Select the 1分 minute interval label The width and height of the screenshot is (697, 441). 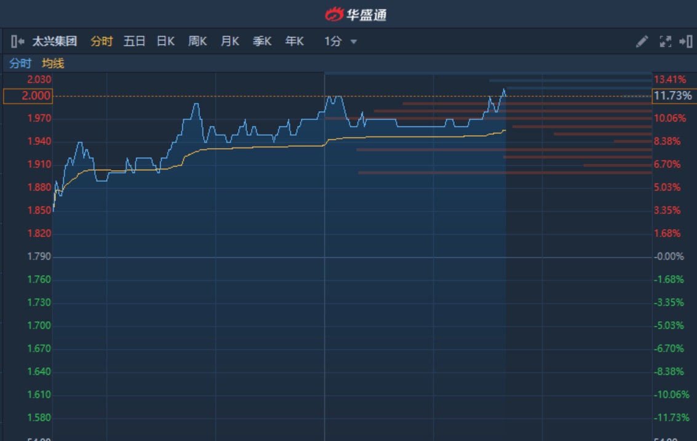click(333, 42)
